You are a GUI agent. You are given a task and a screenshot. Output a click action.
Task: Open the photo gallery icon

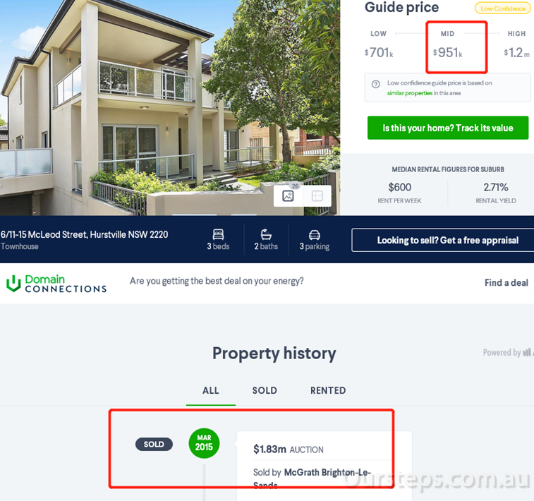click(288, 196)
